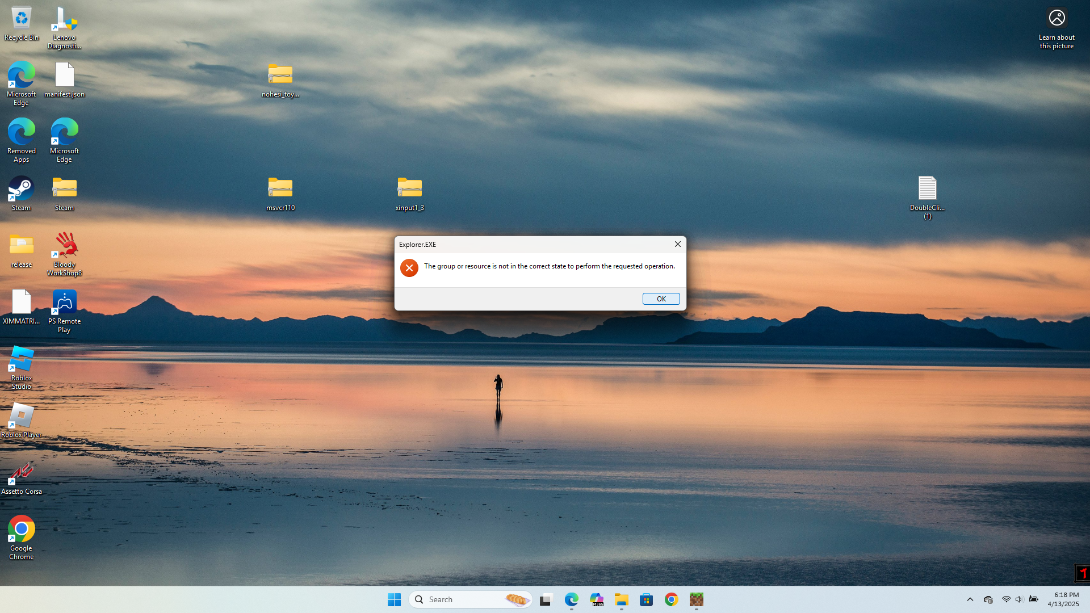Open Learn about this picture
The height and width of the screenshot is (613, 1090).
(1057, 19)
